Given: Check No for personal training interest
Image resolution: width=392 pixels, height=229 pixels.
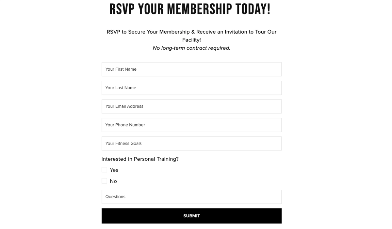Looking at the screenshot, I should [104, 181].
